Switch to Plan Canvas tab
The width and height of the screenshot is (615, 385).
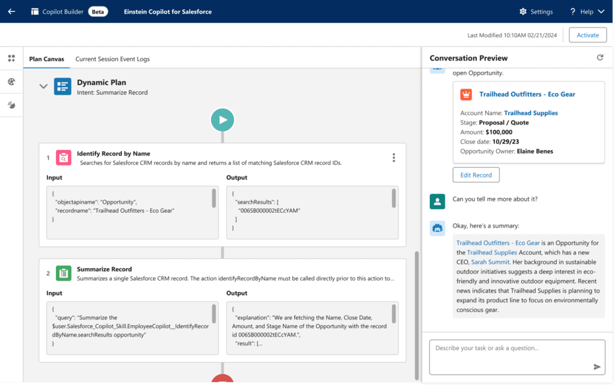tap(46, 59)
